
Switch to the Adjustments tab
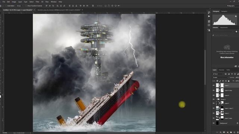pyautogui.click(x=224, y=28)
